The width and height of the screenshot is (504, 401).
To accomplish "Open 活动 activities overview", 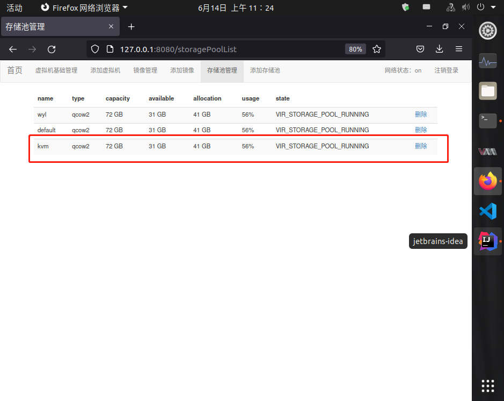I will click(x=14, y=8).
